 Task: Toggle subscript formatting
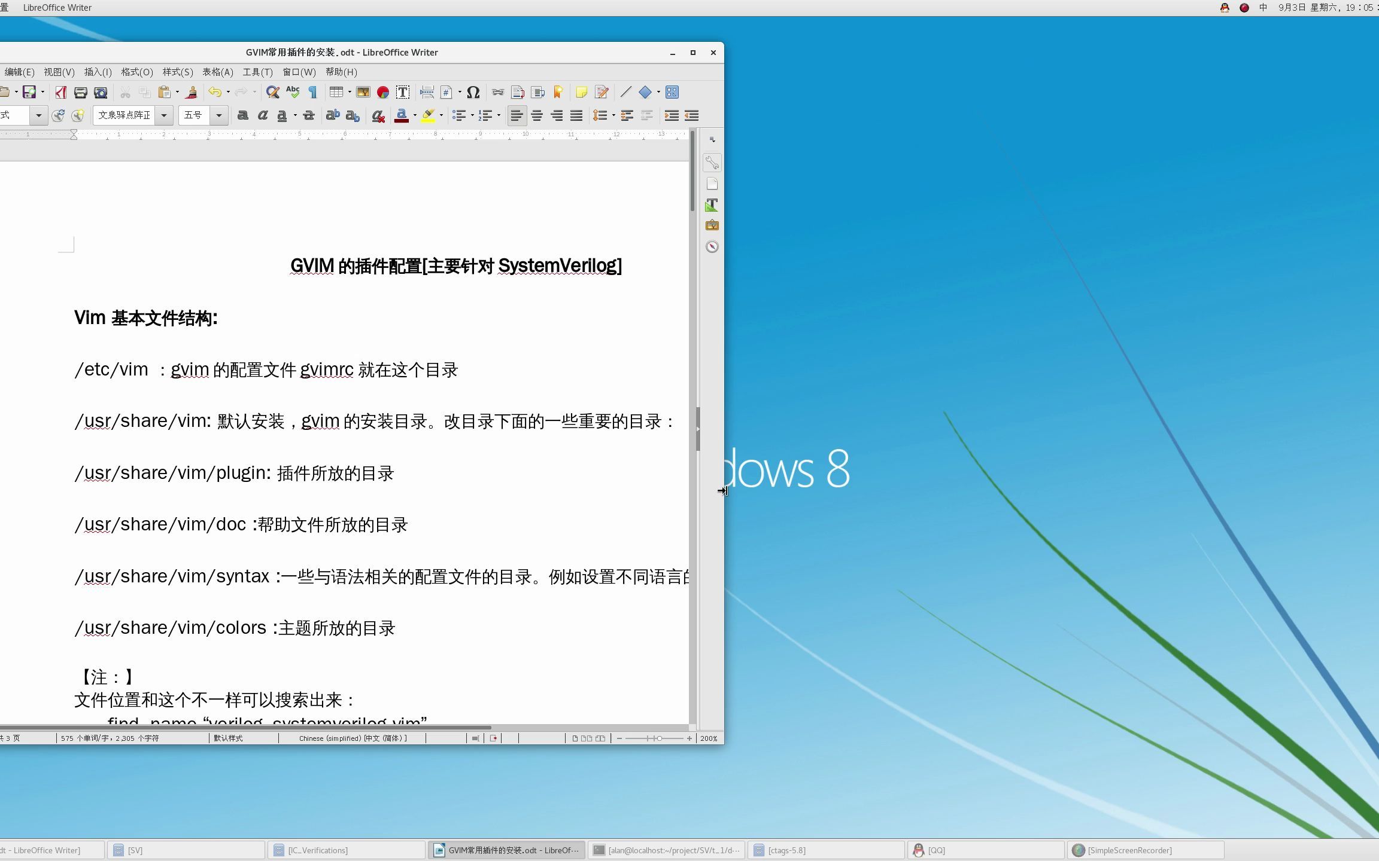[353, 115]
